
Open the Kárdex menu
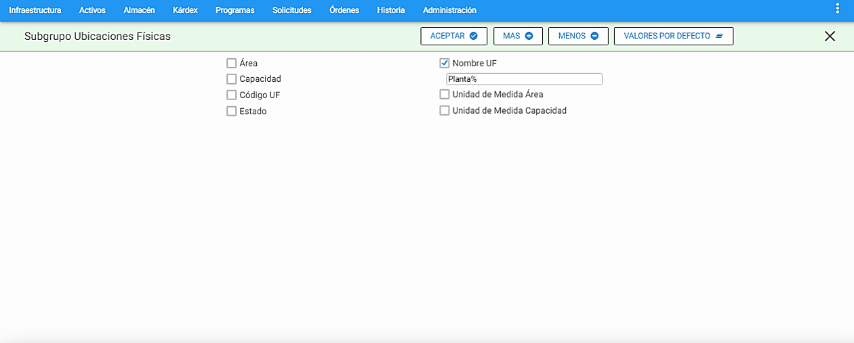(185, 10)
